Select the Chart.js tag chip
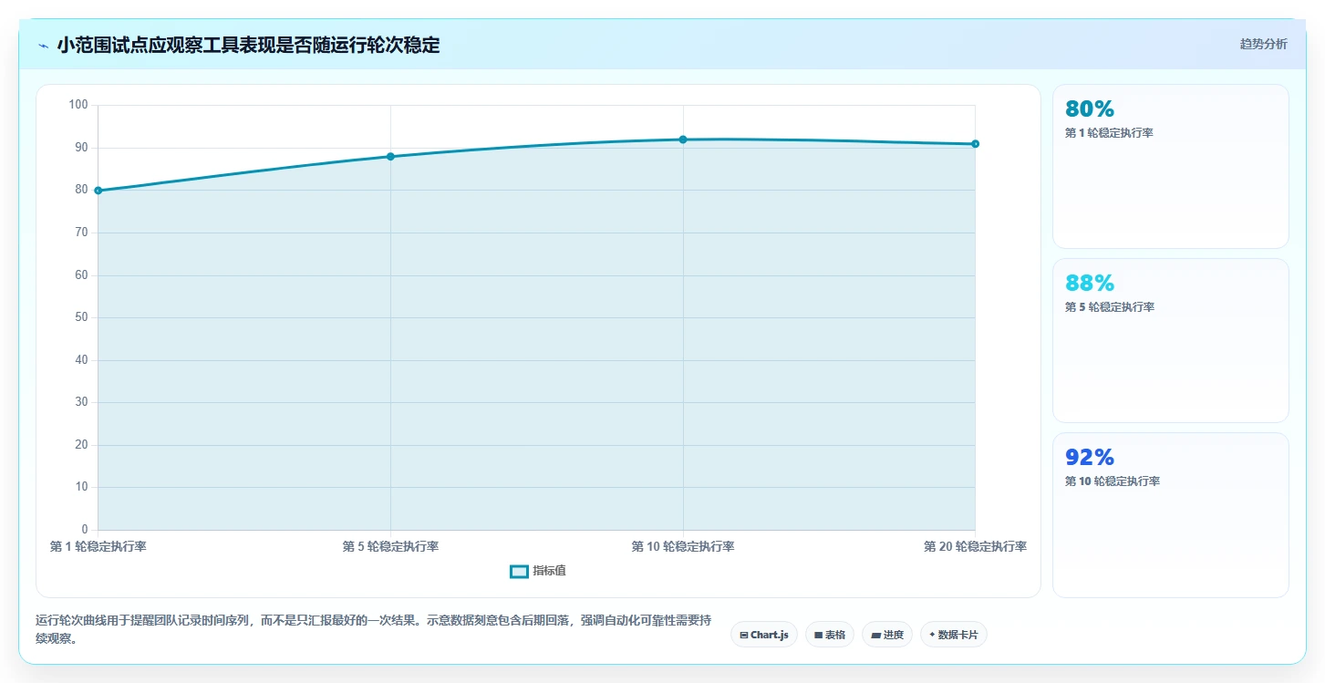The image size is (1325, 683). click(x=764, y=635)
